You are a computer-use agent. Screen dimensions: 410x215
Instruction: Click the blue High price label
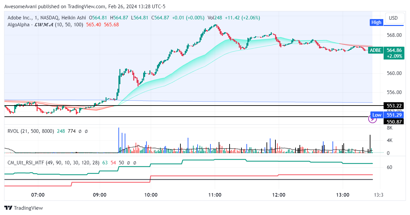click(x=376, y=22)
